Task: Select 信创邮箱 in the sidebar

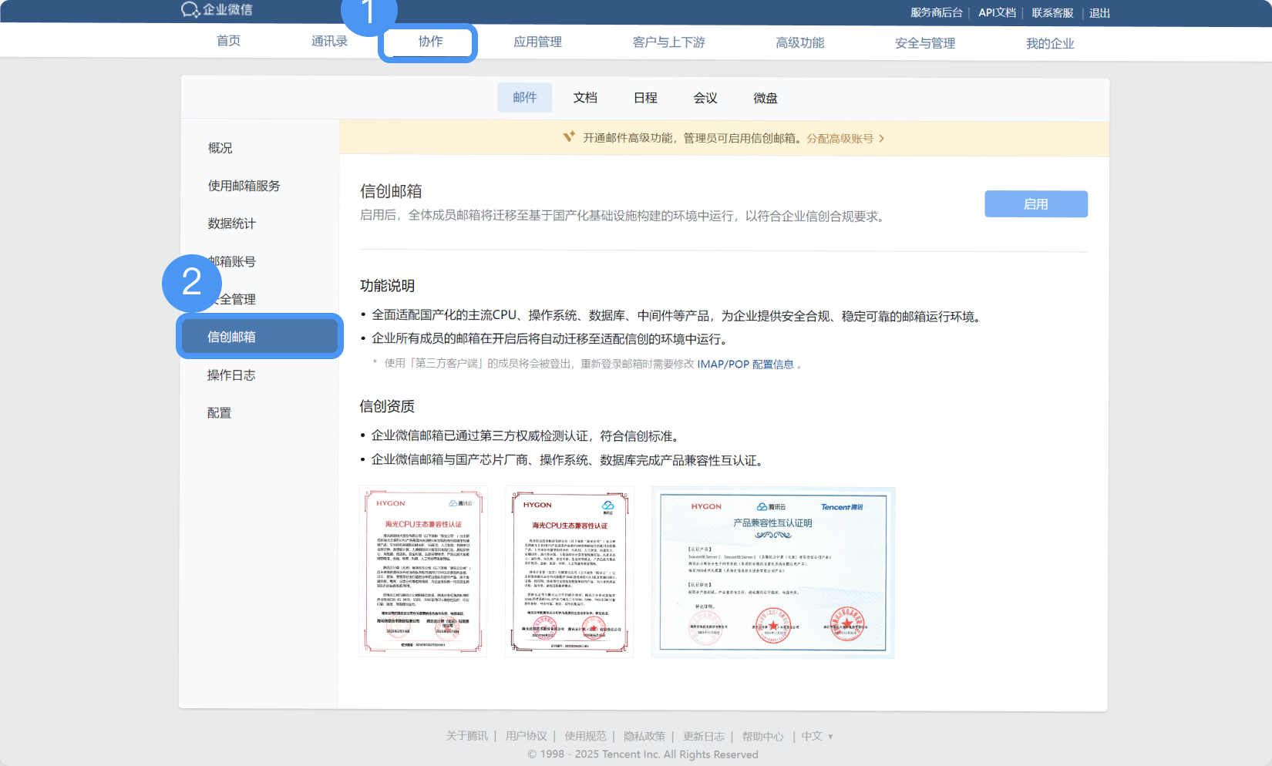Action: click(260, 336)
